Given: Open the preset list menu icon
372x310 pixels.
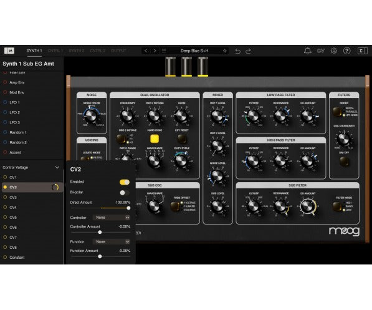Looking at the screenshot, I should click(x=164, y=51).
